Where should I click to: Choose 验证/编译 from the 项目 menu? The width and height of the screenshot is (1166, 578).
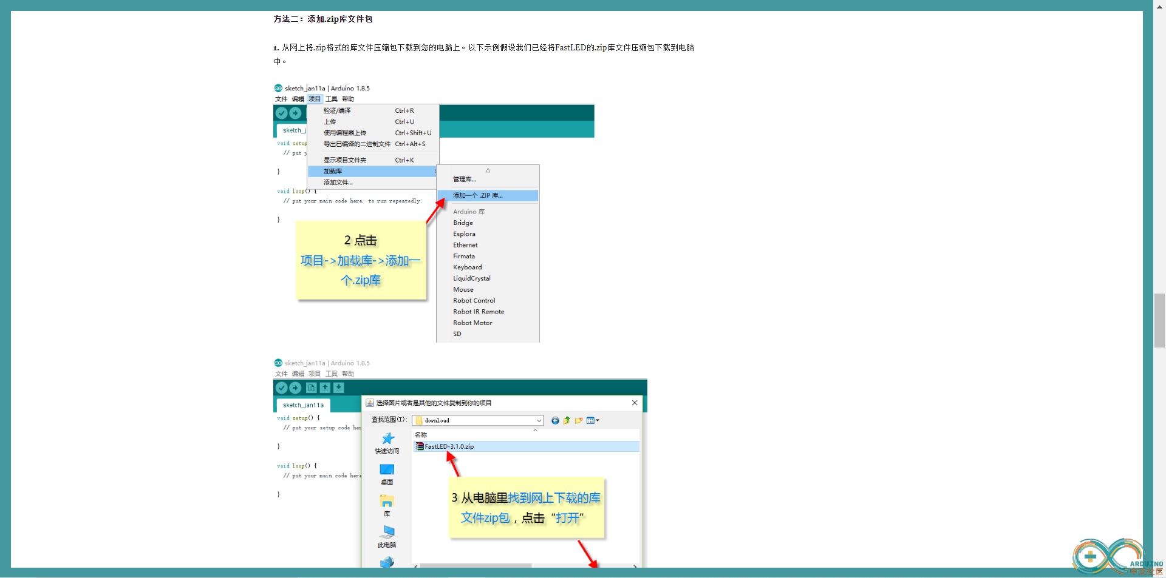[x=373, y=110]
